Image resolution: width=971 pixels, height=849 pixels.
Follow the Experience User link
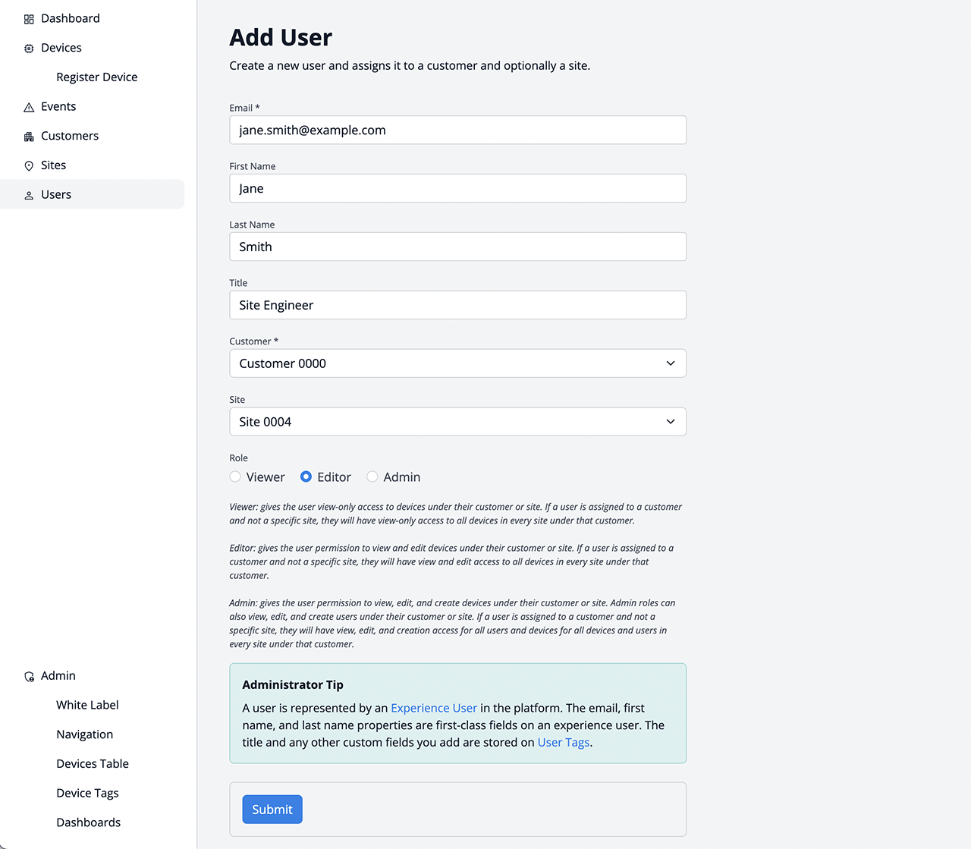pyautogui.click(x=434, y=708)
